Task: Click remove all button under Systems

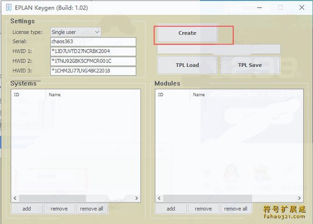Action: click(x=92, y=209)
